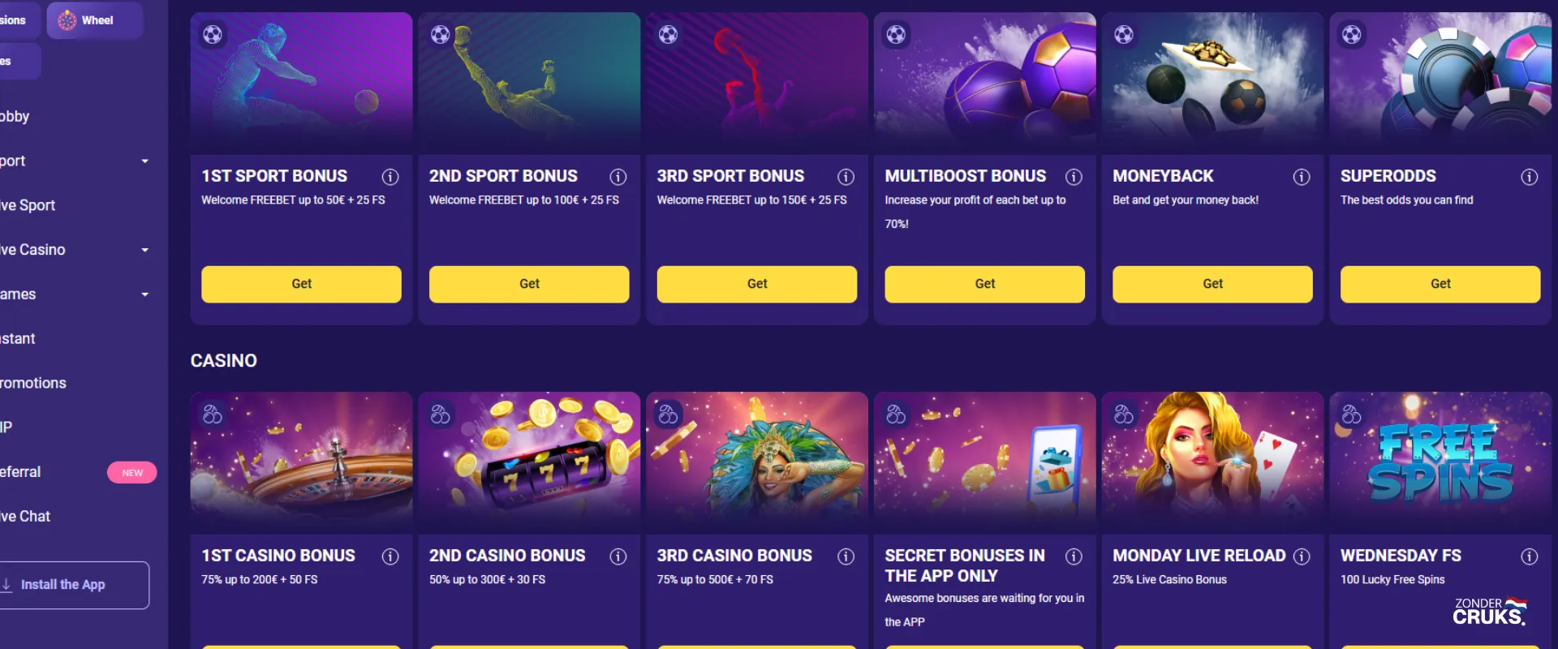Expand the Games dropdown

pos(145,294)
